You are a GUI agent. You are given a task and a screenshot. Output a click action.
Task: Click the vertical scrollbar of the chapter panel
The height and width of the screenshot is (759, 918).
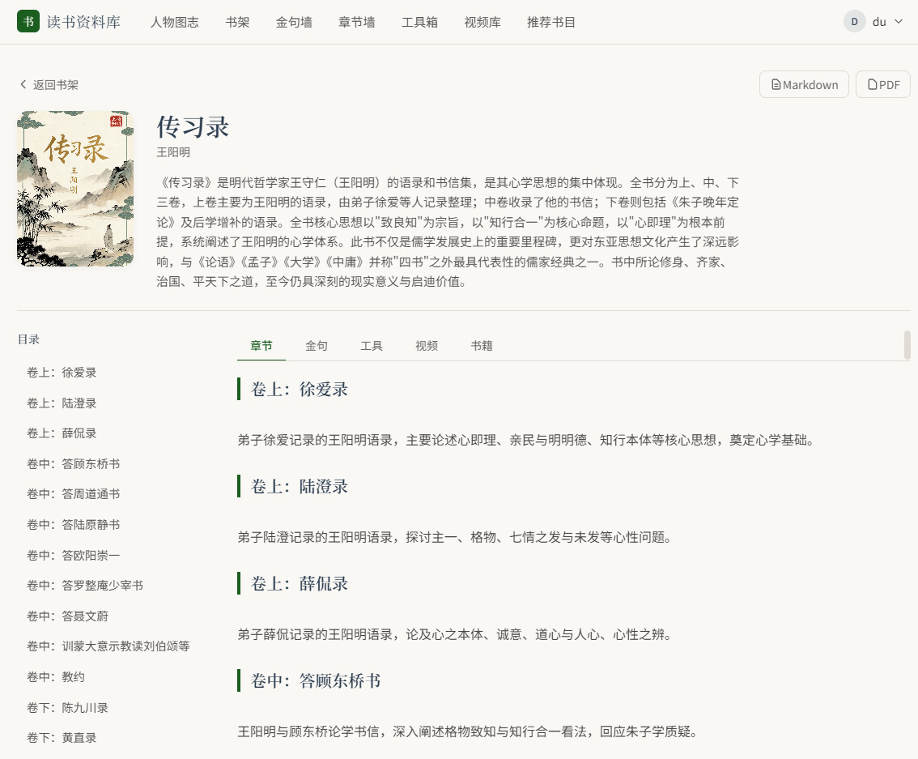point(907,345)
